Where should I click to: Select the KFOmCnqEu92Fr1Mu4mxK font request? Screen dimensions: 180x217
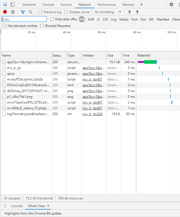coord(90,85)
